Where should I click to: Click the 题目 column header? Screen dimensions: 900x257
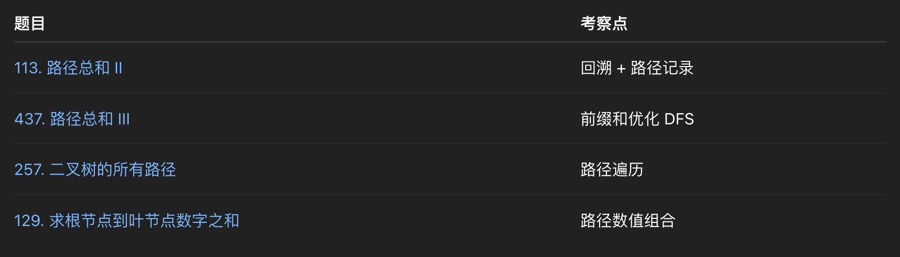point(29,23)
